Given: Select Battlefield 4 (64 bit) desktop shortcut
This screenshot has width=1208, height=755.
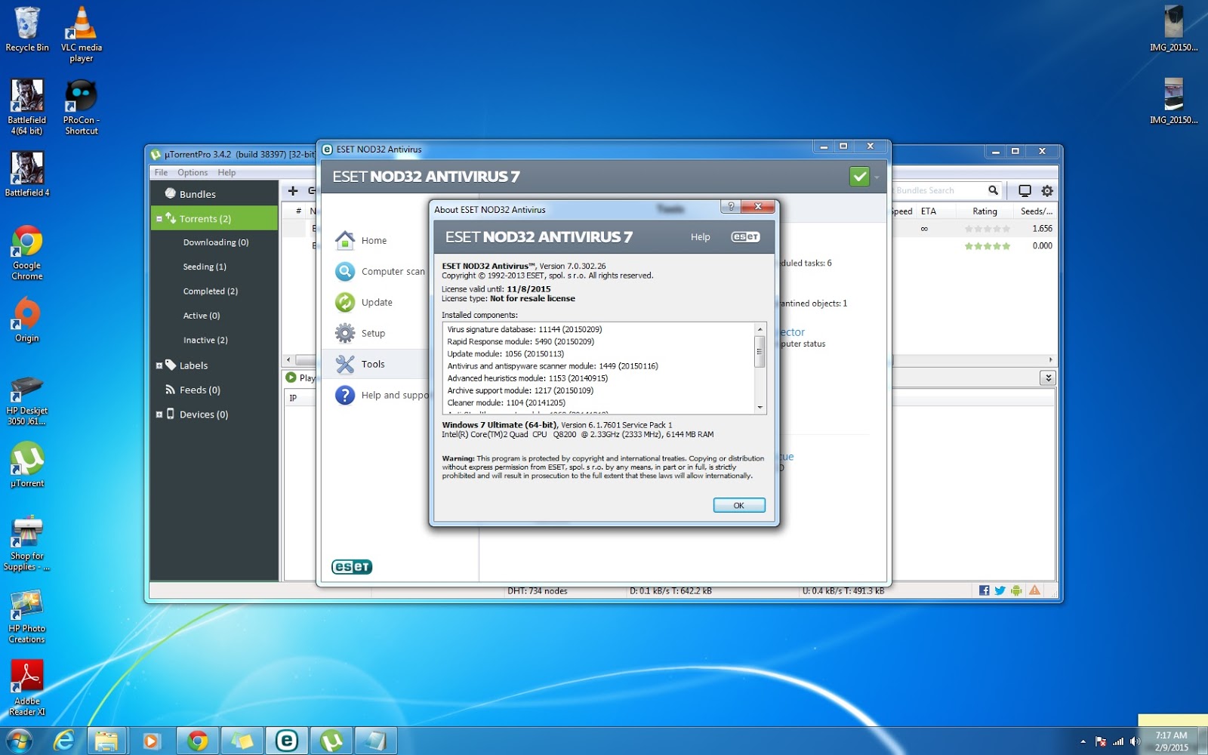Looking at the screenshot, I should (x=27, y=107).
